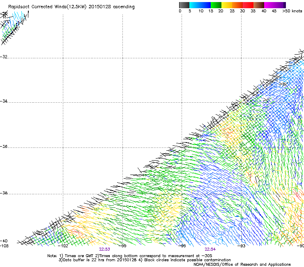Click the longitude label '-102'
The image size is (304, 267).
pos(63,246)
